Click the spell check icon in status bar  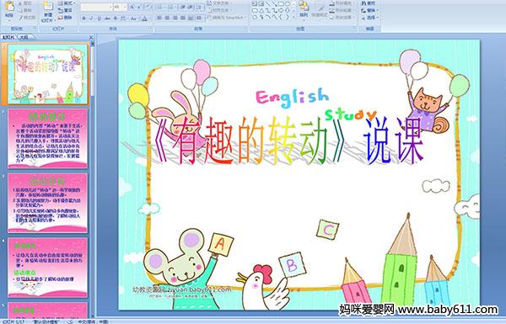pyautogui.click(x=70, y=321)
